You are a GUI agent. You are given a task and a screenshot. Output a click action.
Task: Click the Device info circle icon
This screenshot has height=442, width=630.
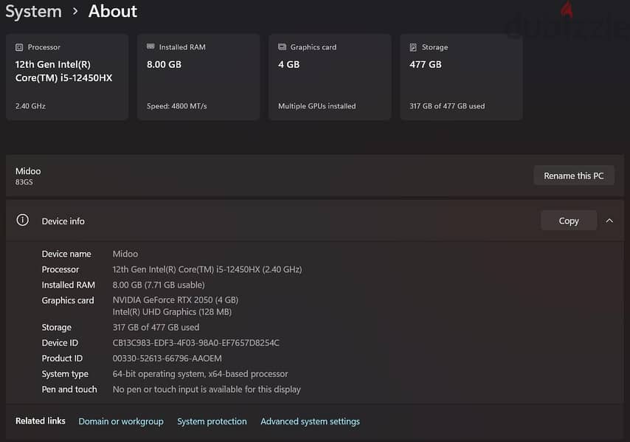point(22,220)
